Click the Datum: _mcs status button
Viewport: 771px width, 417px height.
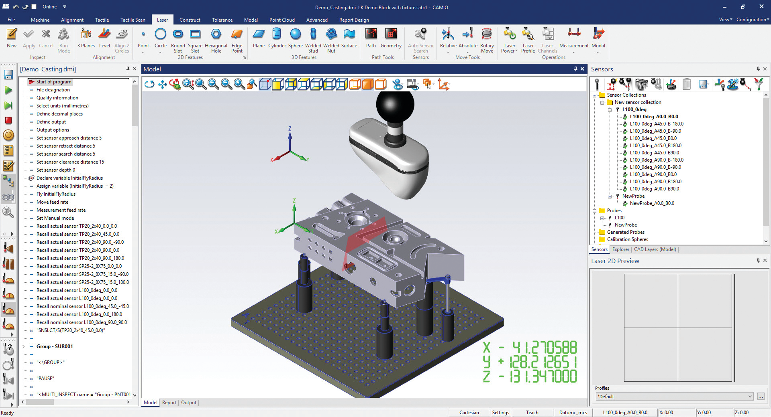573,412
